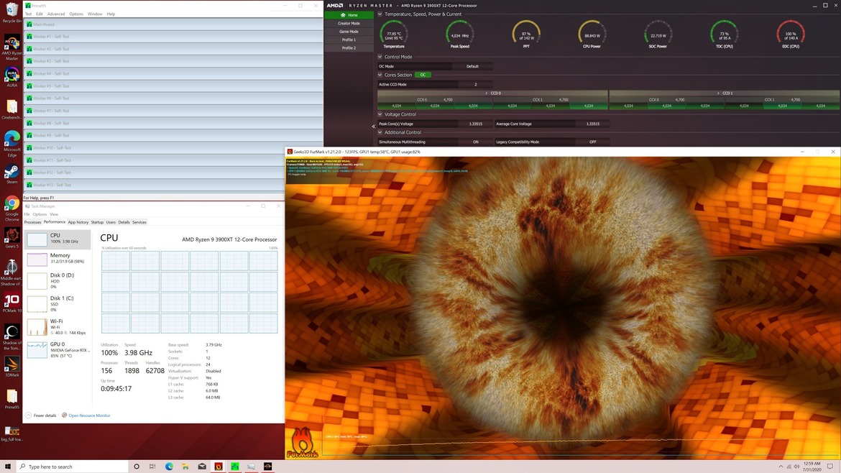Collapse Ryzen Master sidebar with double-arrow
This screenshot has width=841, height=473.
(373, 127)
